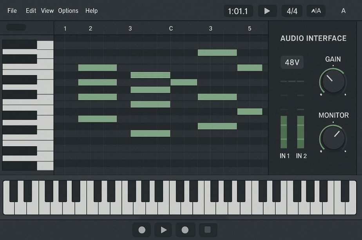Select the lowest note in the piano roll
This screenshot has width=362, height=240.
150,134
